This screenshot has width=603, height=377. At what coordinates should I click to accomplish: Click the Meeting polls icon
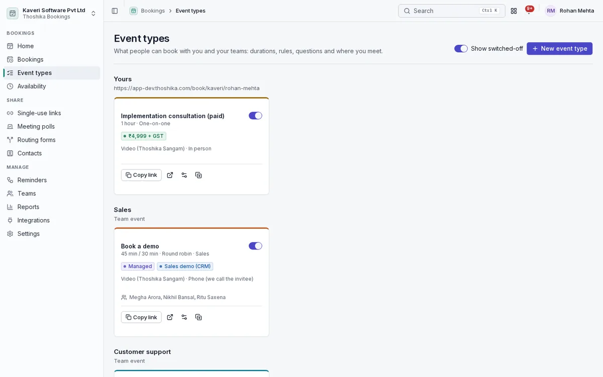pyautogui.click(x=10, y=126)
